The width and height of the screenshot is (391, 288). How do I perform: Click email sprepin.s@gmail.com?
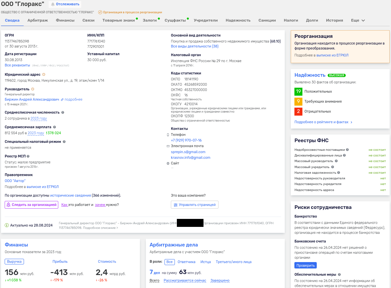click(188, 152)
